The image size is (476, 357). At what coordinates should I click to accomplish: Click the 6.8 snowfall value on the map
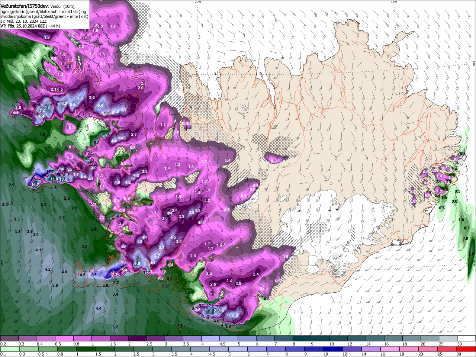point(100,105)
